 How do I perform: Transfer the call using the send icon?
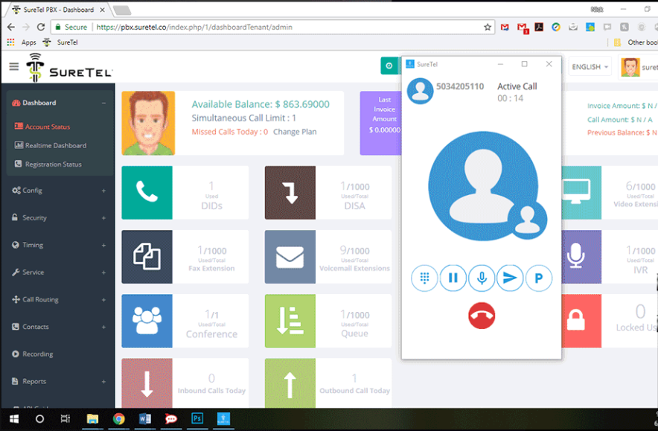pos(510,278)
